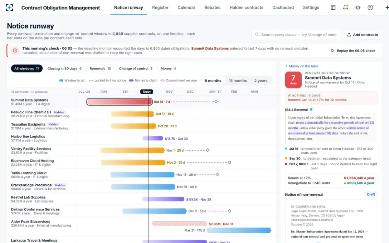Switch to the Calendar tab
The height and width of the screenshot is (243, 389).
click(x=186, y=7)
